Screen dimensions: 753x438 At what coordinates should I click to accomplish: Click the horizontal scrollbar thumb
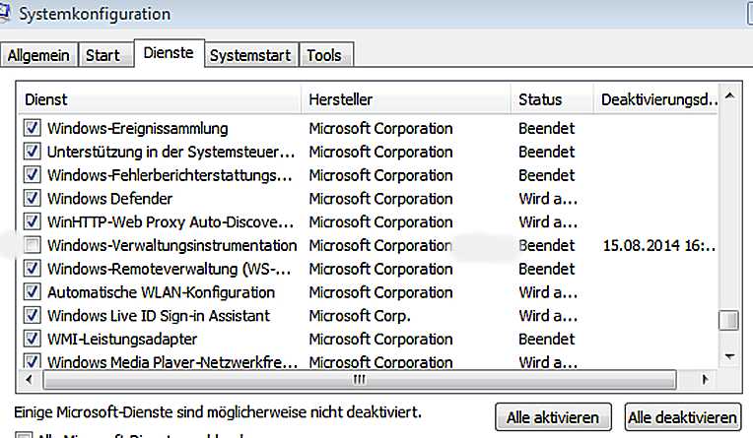point(359,379)
